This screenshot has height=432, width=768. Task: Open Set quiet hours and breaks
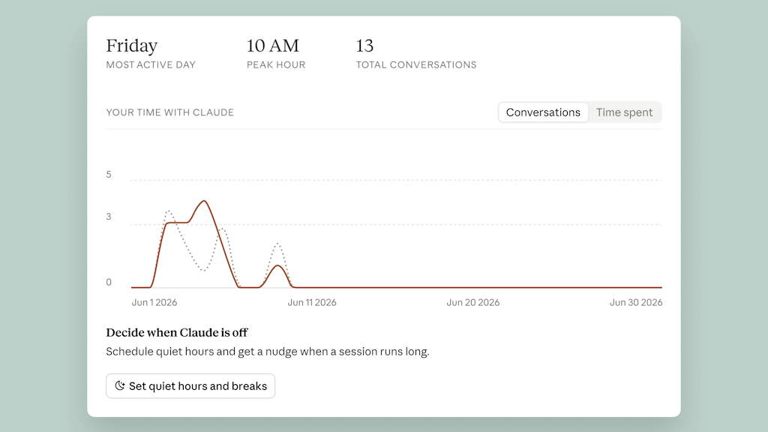point(190,386)
